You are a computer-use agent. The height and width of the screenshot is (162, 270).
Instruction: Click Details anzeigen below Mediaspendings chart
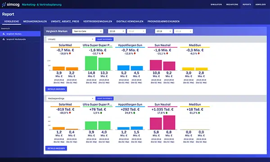[x=56, y=148]
